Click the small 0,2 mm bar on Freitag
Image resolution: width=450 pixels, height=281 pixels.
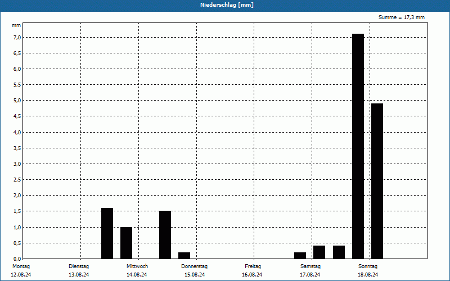(x=300, y=256)
